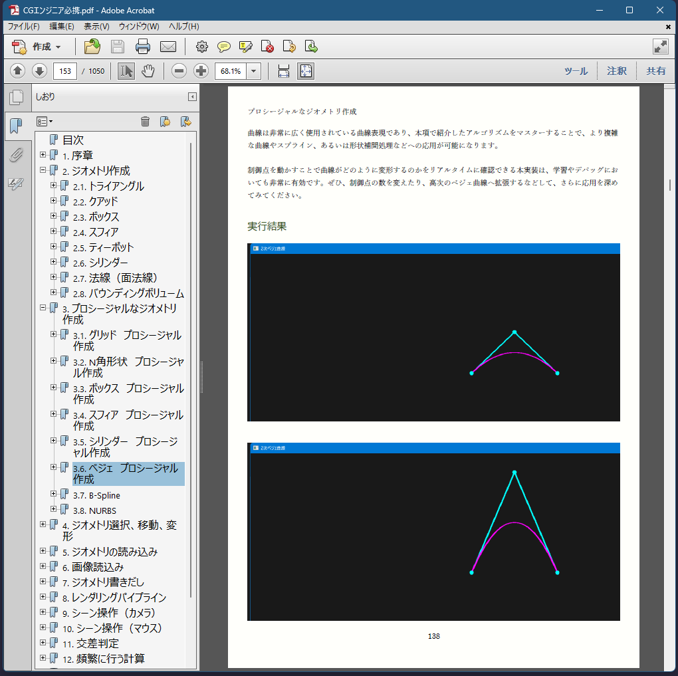Collapse the 2. ジオメトリ作成 bookmark section
678x676 pixels.
pos(43,170)
